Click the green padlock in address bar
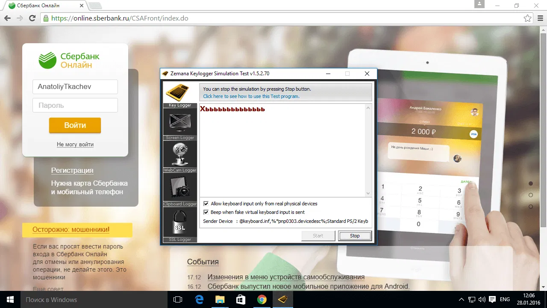The image size is (547, 308). coord(46,18)
